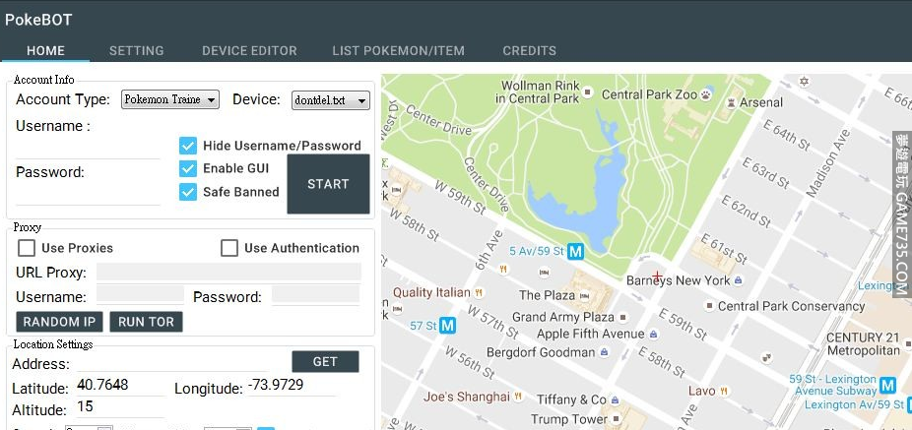This screenshot has height=430, width=912.
Task: Click the proxy Username input field
Action: pyautogui.click(x=140, y=294)
